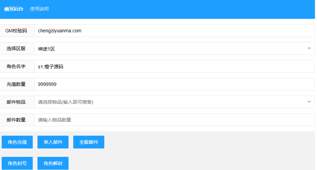317x170 pixels.
Task: Click the 角色名字 input containing s1.橙子源码
Action: point(174,66)
